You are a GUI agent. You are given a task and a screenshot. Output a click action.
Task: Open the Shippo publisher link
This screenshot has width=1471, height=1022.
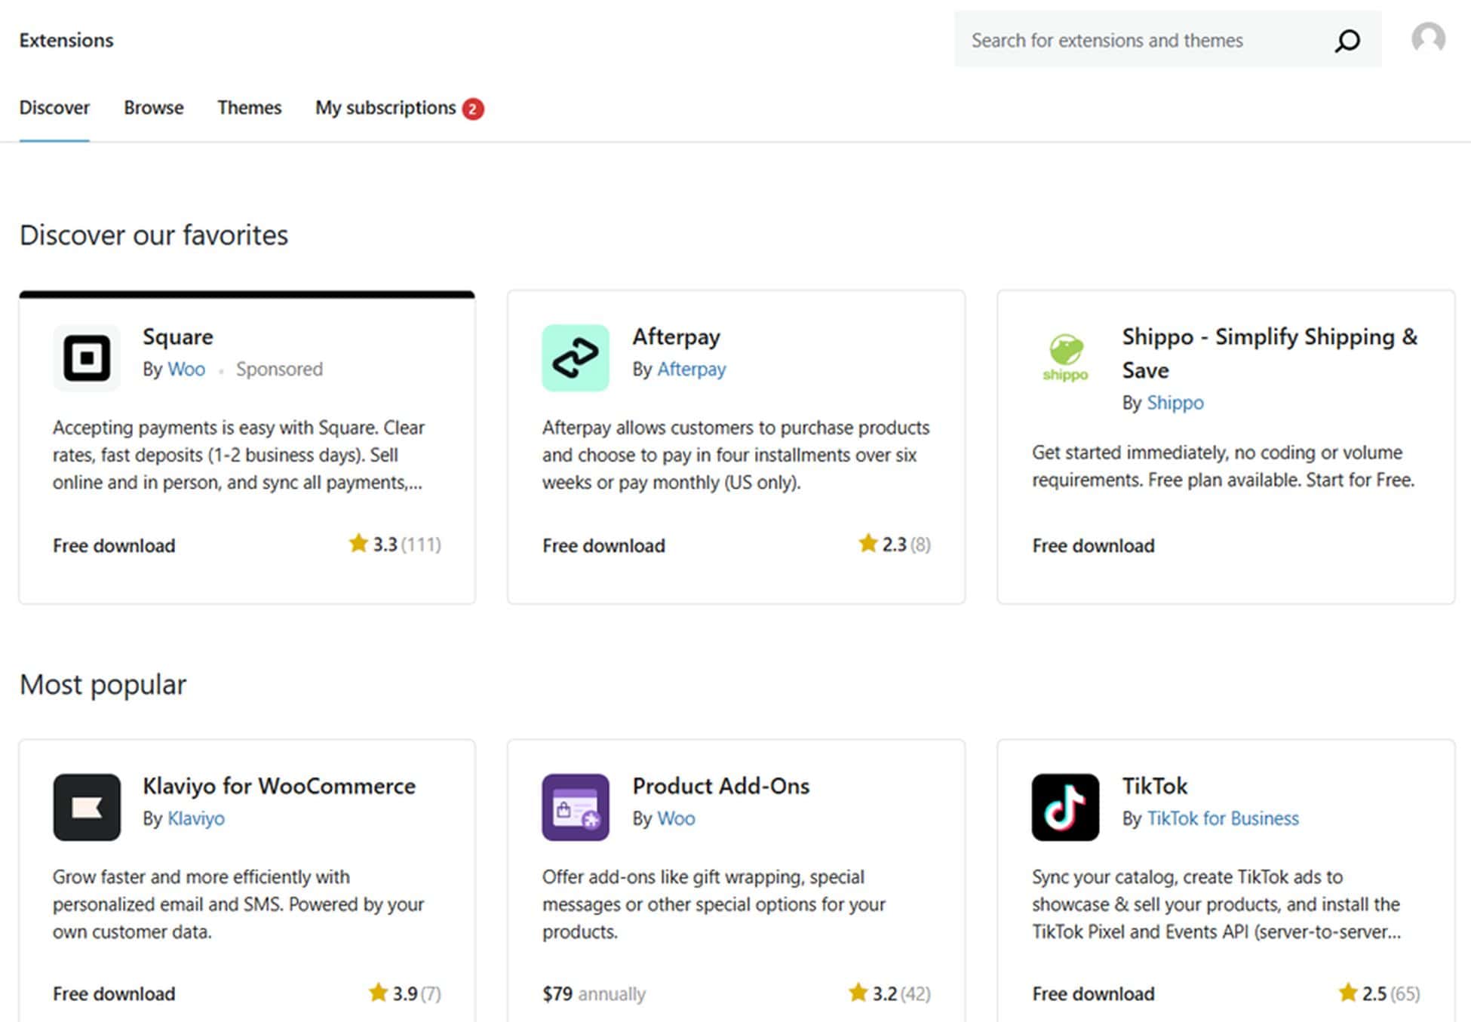pyautogui.click(x=1175, y=402)
